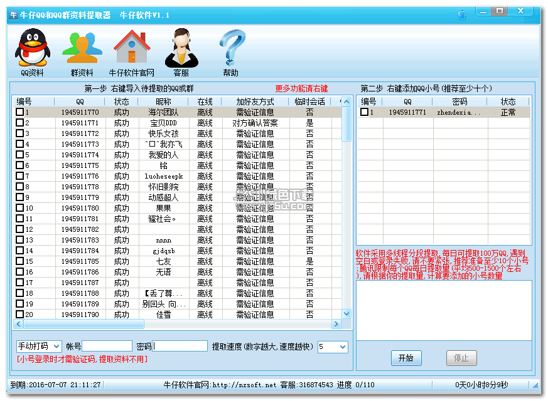Click down arrow of the QQ list scrollbar
Screen dimensions: 548x401
tap(347, 314)
